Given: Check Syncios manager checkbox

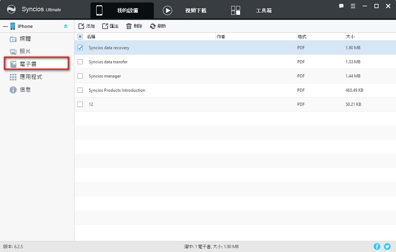Looking at the screenshot, I should tap(80, 76).
